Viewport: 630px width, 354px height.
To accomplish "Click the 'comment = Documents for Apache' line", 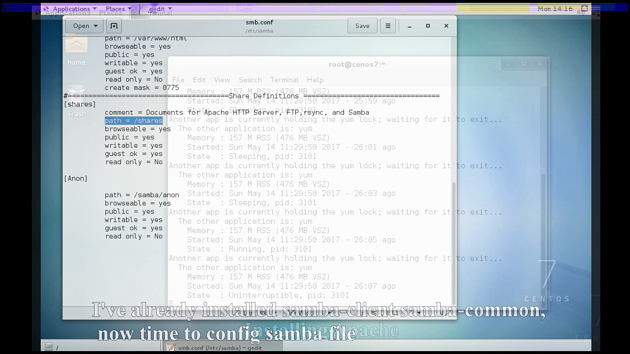I will click(x=237, y=113).
